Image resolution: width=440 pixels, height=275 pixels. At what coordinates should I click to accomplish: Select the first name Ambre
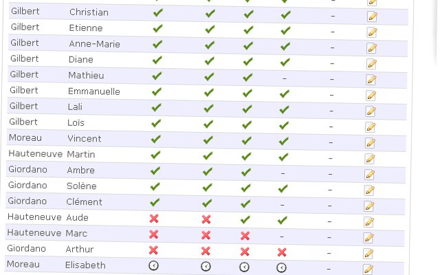(80, 170)
